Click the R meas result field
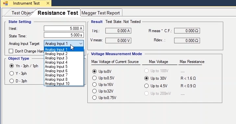This screenshot has height=124, width=236. 187,31
